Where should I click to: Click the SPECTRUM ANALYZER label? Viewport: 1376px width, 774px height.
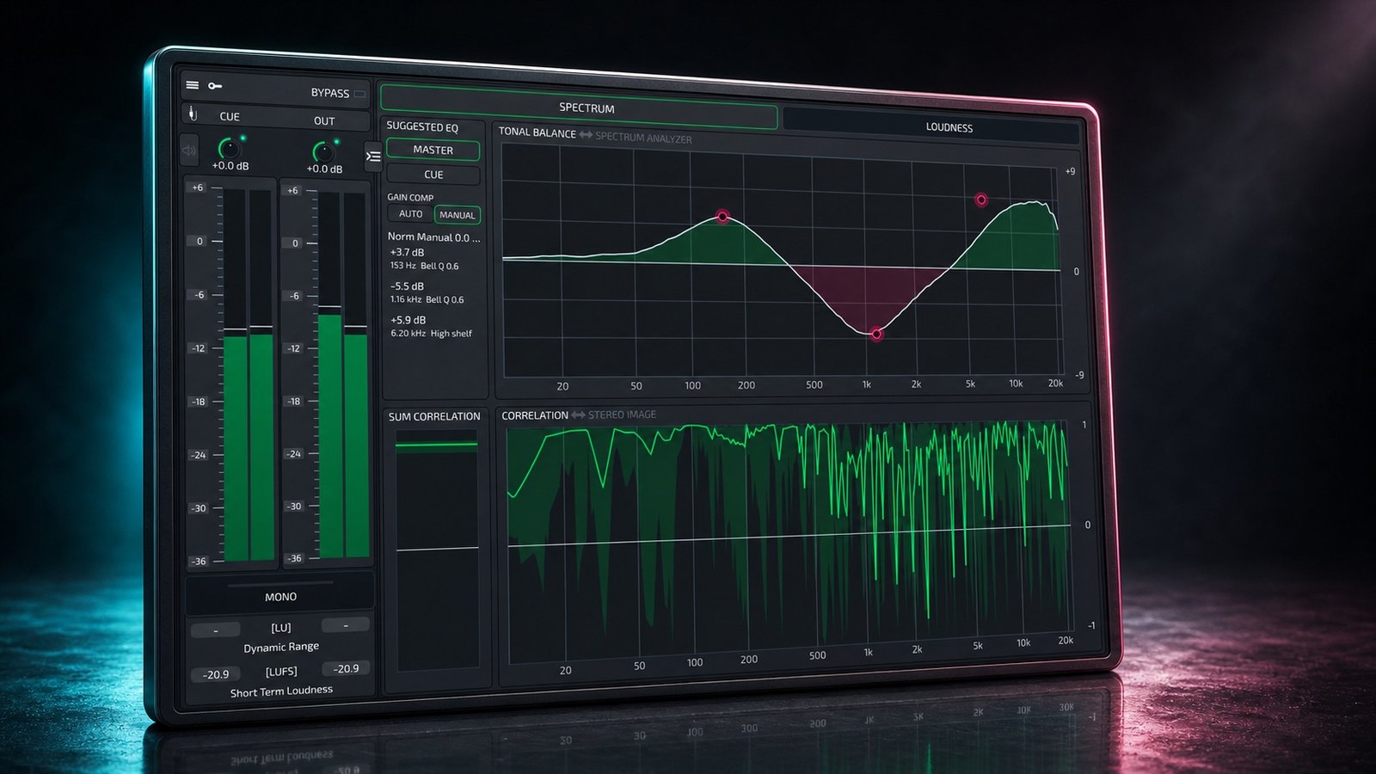[643, 138]
